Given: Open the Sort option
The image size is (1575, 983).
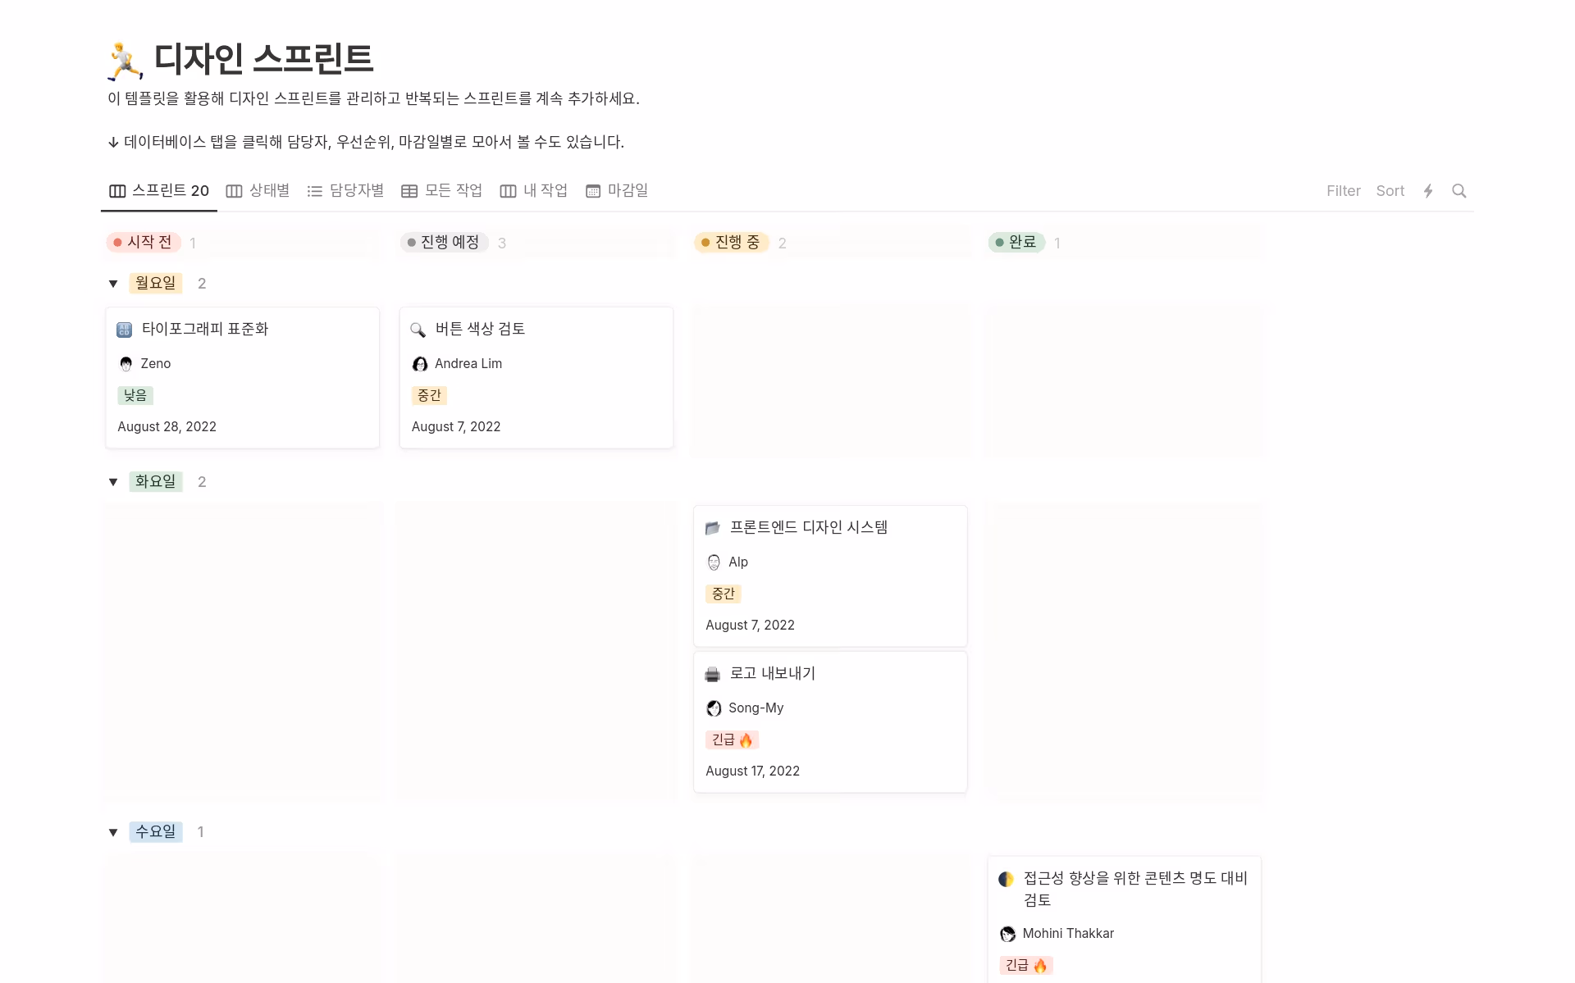Looking at the screenshot, I should pyautogui.click(x=1390, y=190).
